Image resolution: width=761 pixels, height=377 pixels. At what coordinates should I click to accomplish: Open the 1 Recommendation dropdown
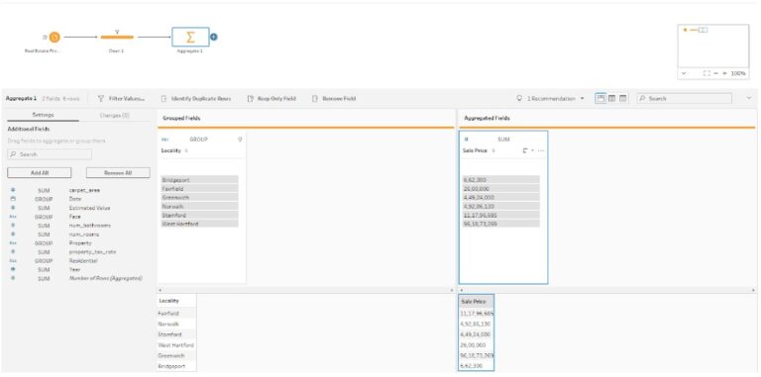click(x=551, y=98)
